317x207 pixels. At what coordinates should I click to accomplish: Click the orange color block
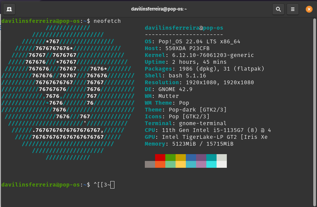(x=160, y=164)
